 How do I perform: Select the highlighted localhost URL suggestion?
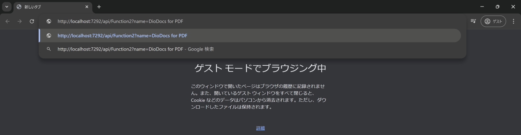tap(250, 35)
